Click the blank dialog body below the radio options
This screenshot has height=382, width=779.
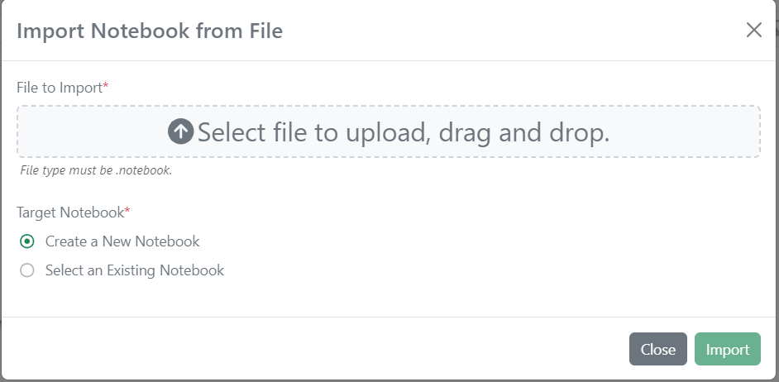389,298
